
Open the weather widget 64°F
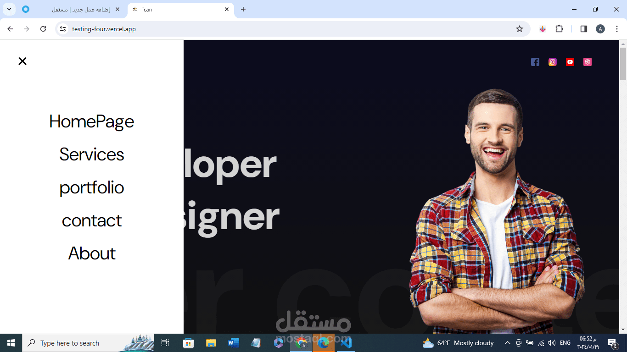tap(458, 343)
